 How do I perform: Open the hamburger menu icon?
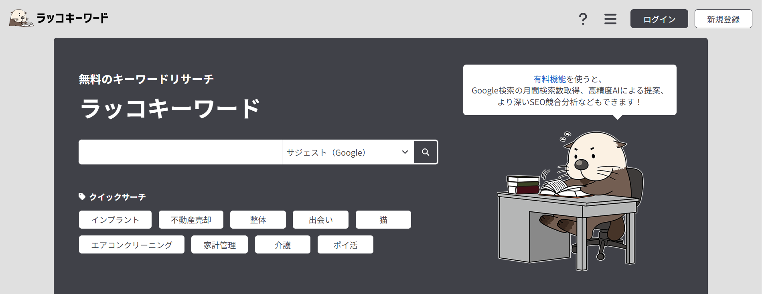pos(610,19)
